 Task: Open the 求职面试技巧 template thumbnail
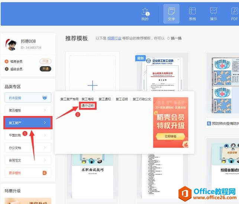pos(93,176)
